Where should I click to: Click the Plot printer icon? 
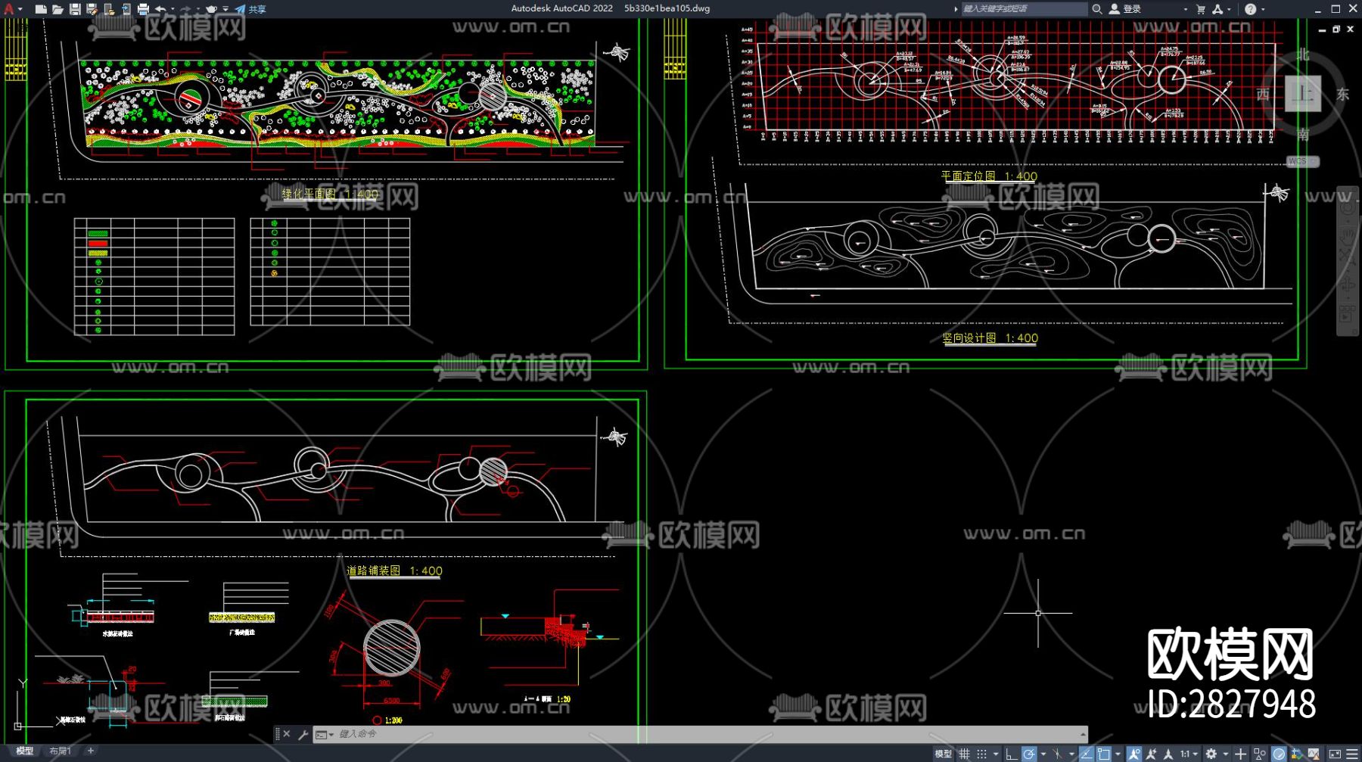click(x=143, y=9)
